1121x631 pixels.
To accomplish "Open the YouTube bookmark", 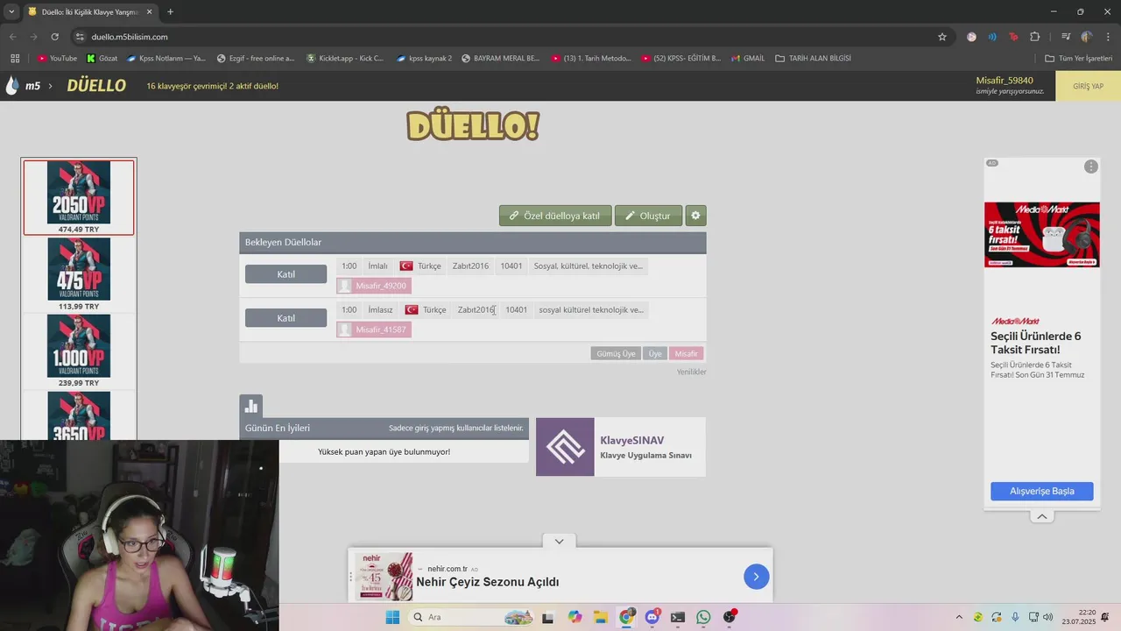I will 57,59.
